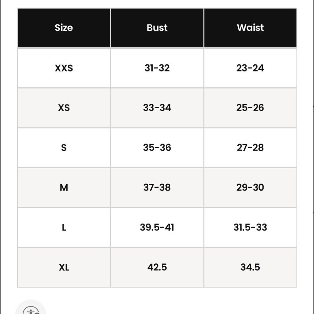Click the 31-32 bust measurement

[157, 68]
